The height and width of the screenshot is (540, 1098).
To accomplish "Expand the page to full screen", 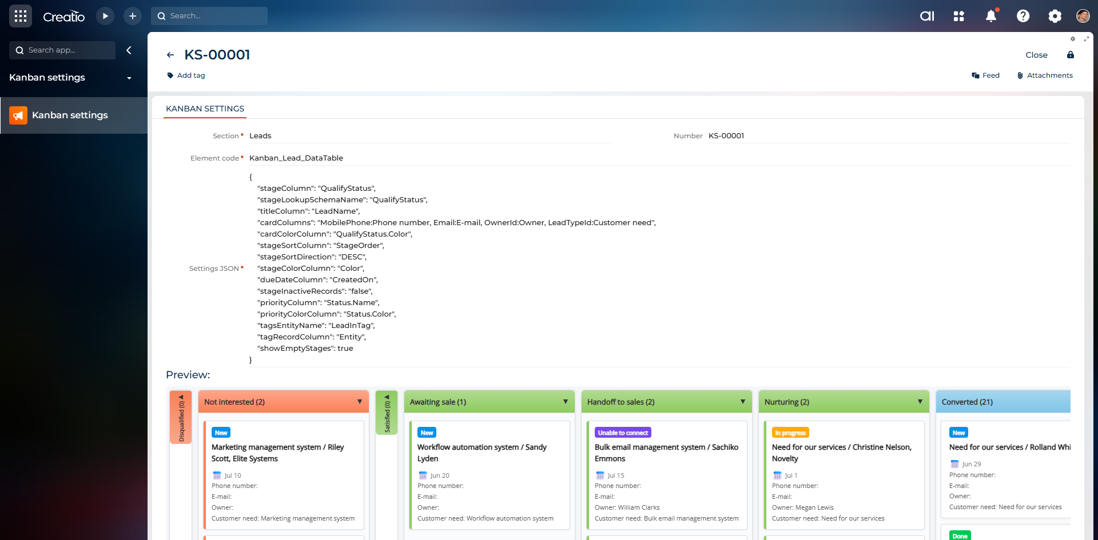I will [x=1086, y=39].
